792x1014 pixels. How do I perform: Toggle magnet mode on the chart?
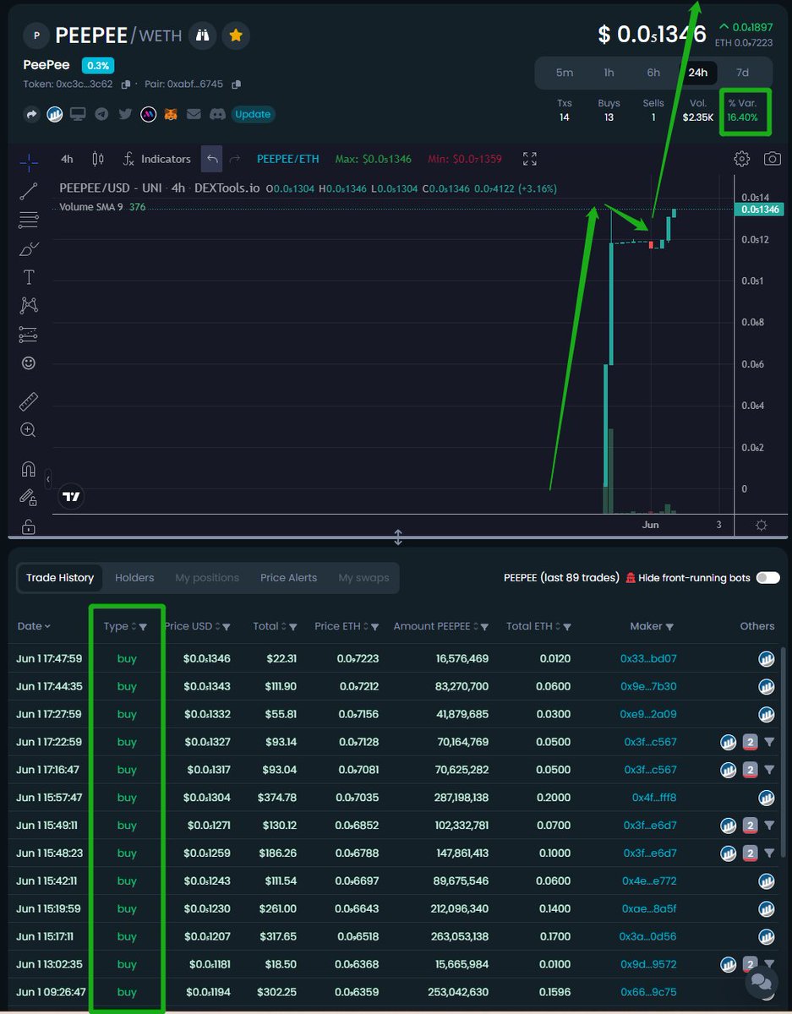point(28,469)
